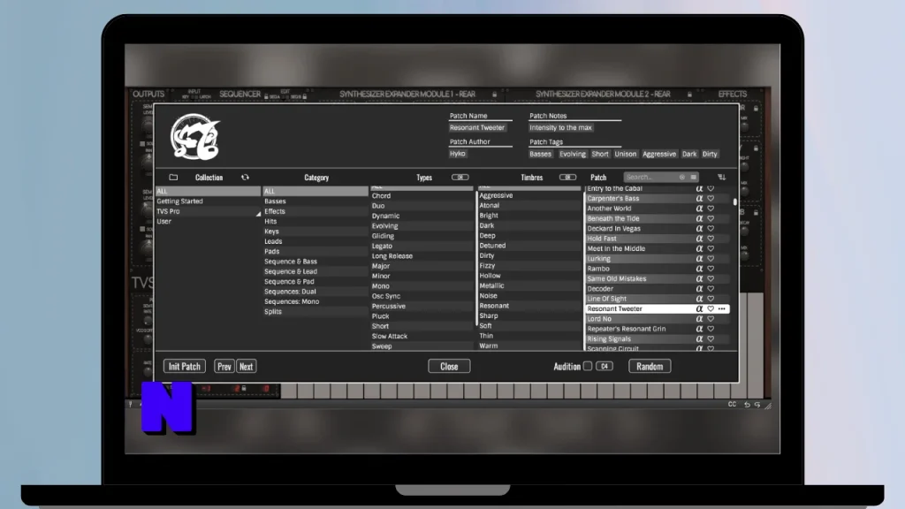Select Getting Started collection
905x509 pixels.
coord(209,201)
